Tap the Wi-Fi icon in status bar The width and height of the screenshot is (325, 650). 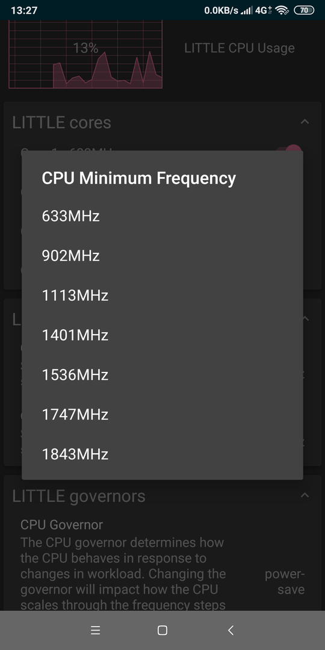[x=282, y=10]
